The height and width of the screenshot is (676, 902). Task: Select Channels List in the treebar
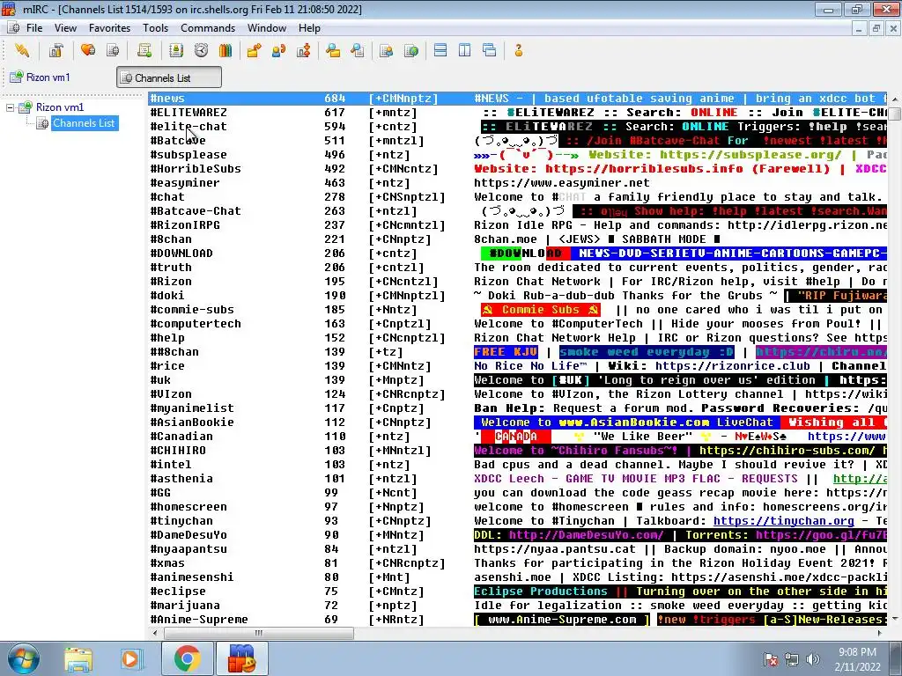[x=84, y=123]
